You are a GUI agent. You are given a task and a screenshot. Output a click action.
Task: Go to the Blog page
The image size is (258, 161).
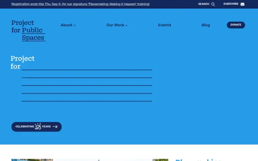[206, 25]
